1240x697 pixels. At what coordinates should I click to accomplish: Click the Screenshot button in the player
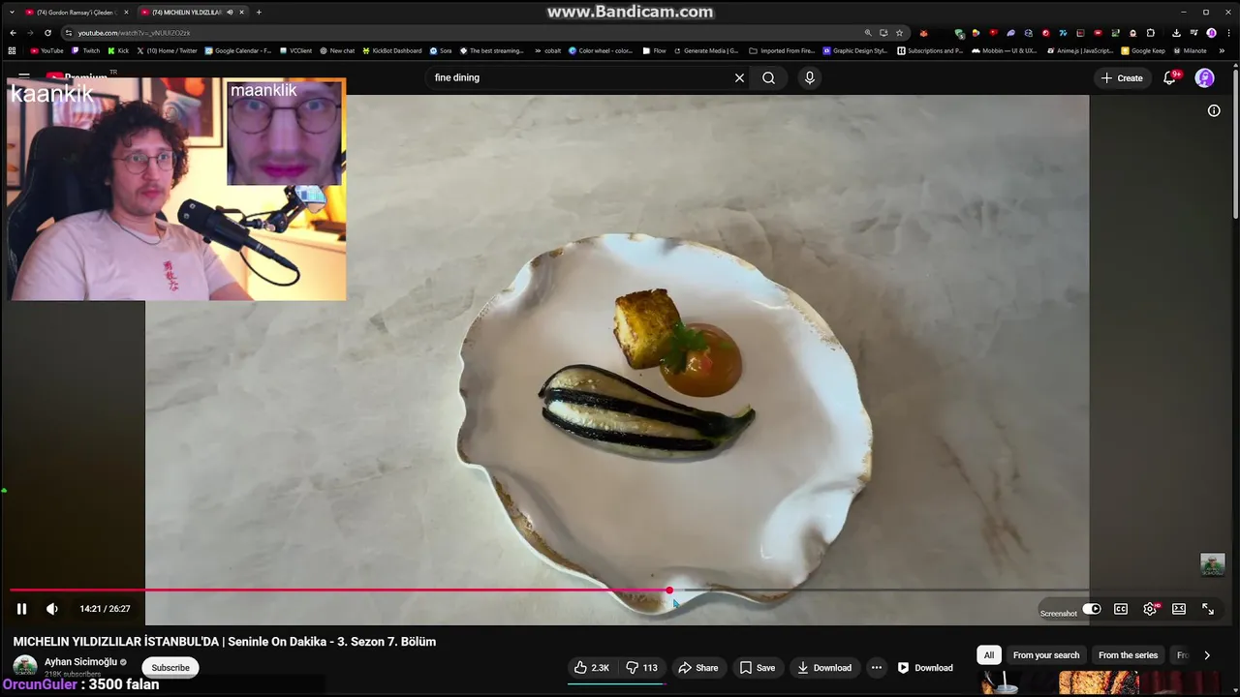click(x=1058, y=613)
